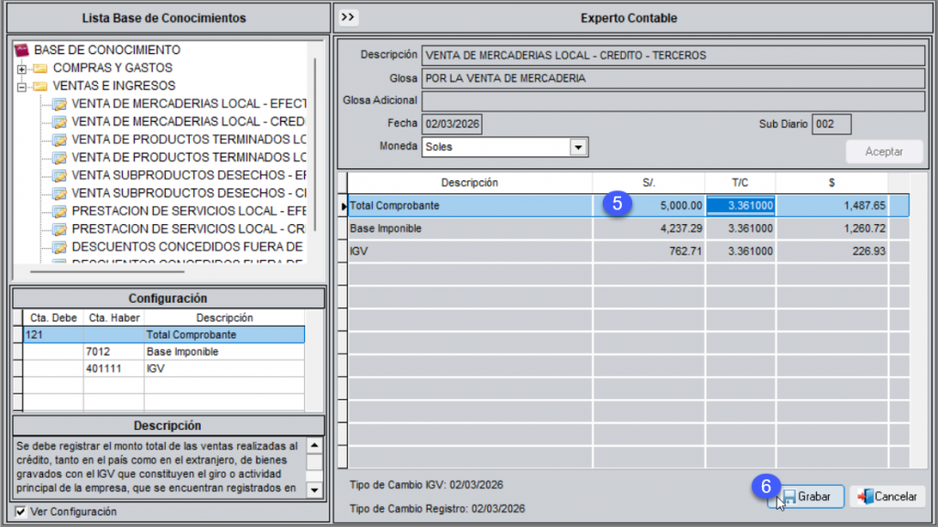Save with the Grabar button
Screen dimensions: 938x527
(x=806, y=497)
